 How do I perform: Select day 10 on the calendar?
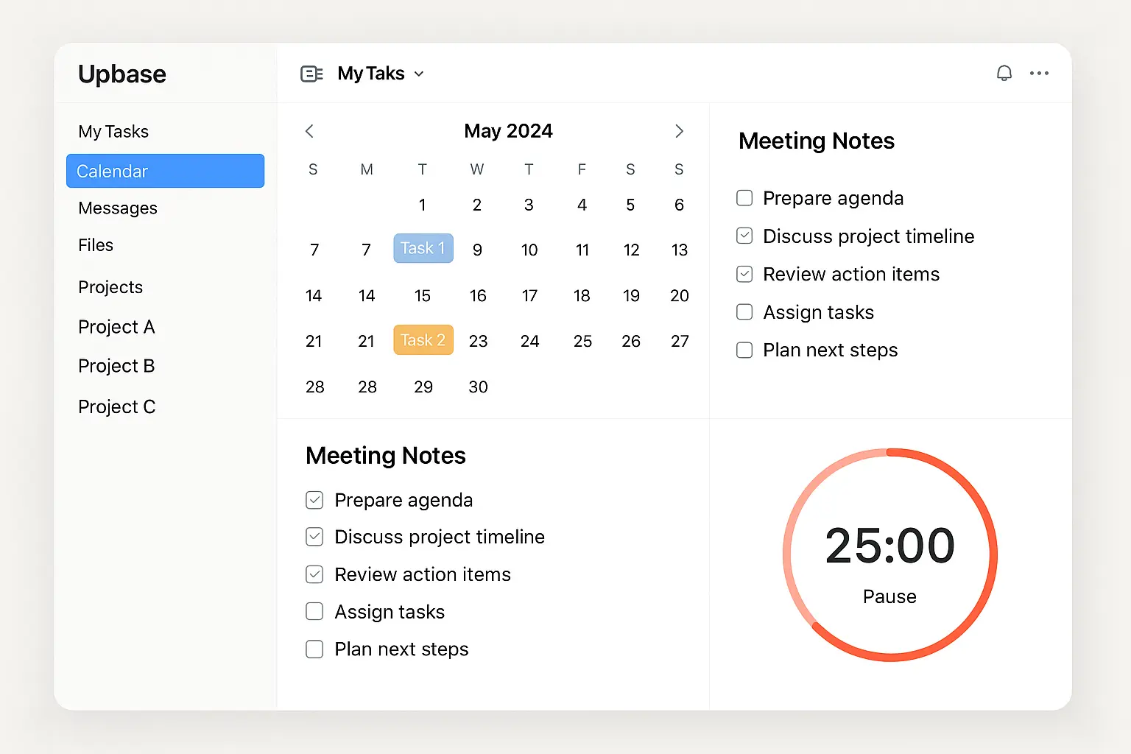(x=529, y=250)
